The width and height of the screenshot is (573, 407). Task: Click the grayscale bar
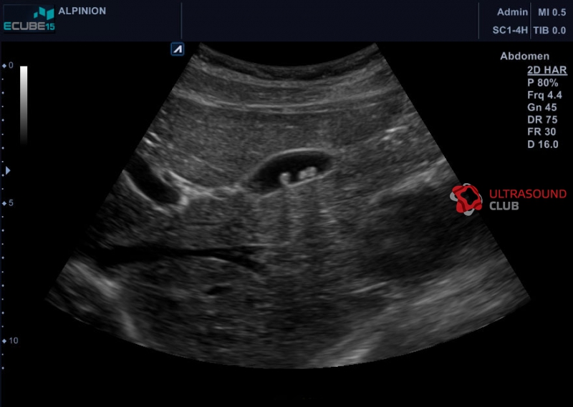click(24, 105)
